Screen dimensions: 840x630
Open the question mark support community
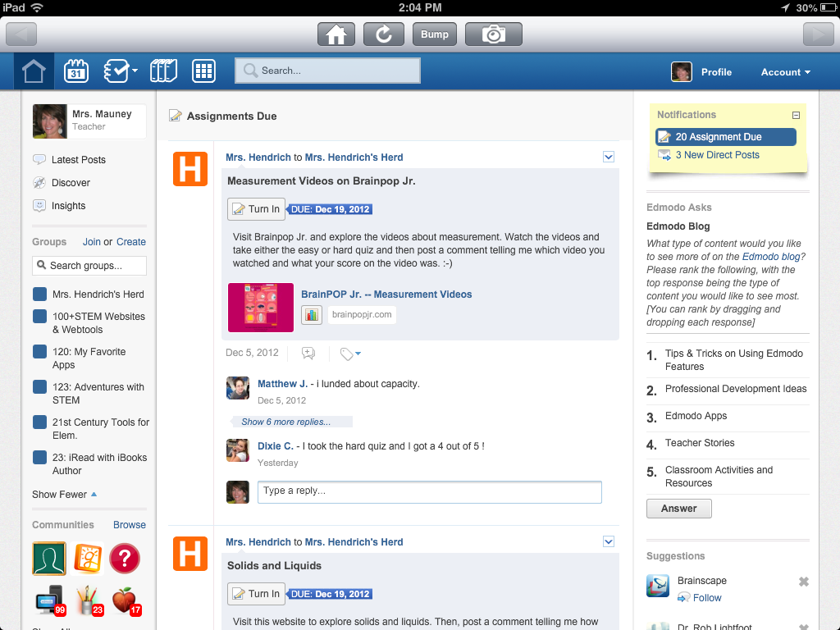[125, 559]
